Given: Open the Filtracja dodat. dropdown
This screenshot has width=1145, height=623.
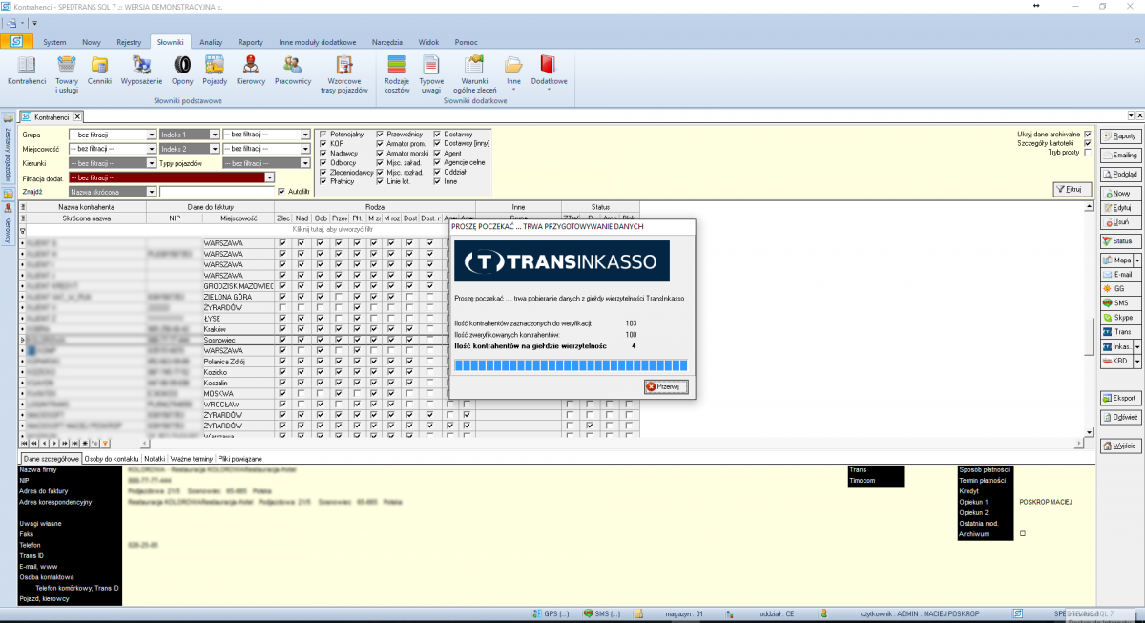Looking at the screenshot, I should 270,177.
